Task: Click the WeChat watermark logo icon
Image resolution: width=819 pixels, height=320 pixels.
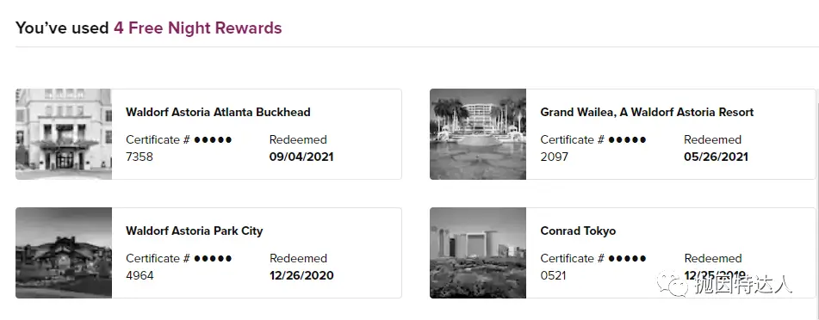Action: click(x=673, y=283)
